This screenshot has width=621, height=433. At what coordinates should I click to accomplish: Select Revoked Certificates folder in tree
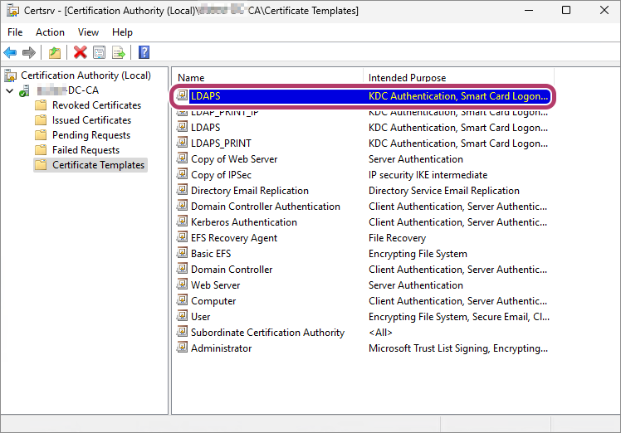coord(96,105)
